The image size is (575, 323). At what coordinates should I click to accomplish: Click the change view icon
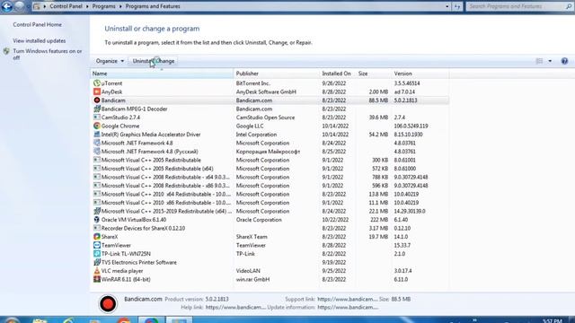pyautogui.click(x=539, y=61)
